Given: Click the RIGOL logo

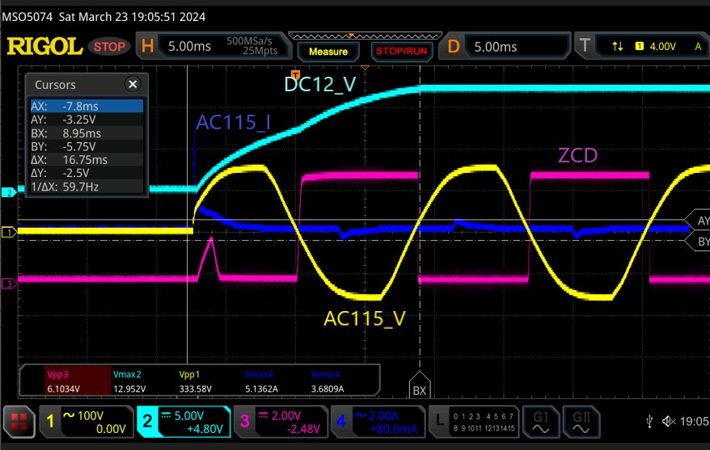Looking at the screenshot, I should (44, 46).
